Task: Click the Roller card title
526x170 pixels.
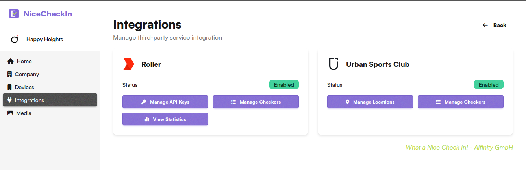Action: [x=151, y=64]
